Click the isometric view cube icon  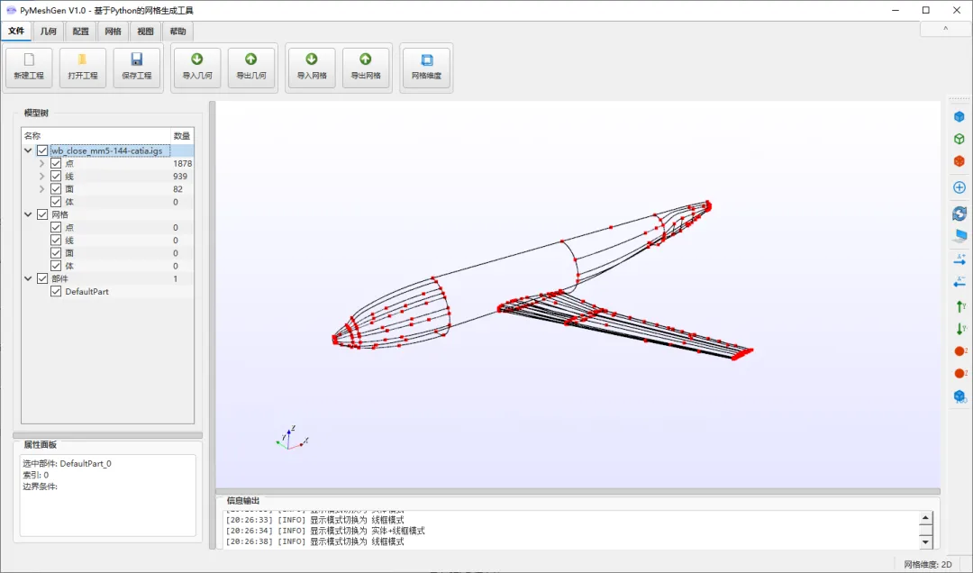tap(959, 396)
